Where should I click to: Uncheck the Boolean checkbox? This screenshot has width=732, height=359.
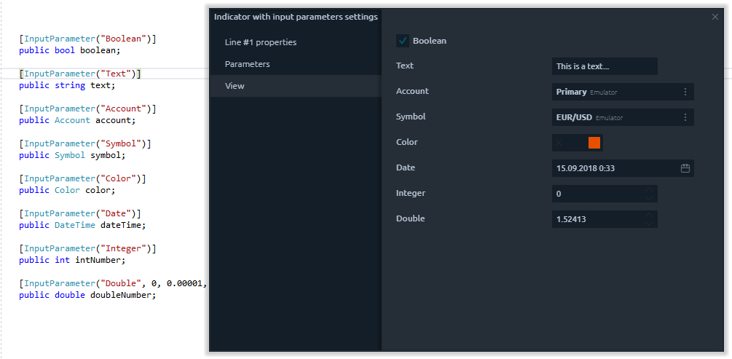point(402,41)
